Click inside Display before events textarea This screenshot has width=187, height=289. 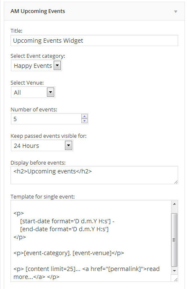(94, 175)
